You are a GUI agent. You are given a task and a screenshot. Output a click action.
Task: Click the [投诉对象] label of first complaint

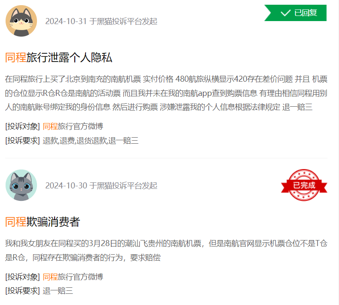point(22,126)
